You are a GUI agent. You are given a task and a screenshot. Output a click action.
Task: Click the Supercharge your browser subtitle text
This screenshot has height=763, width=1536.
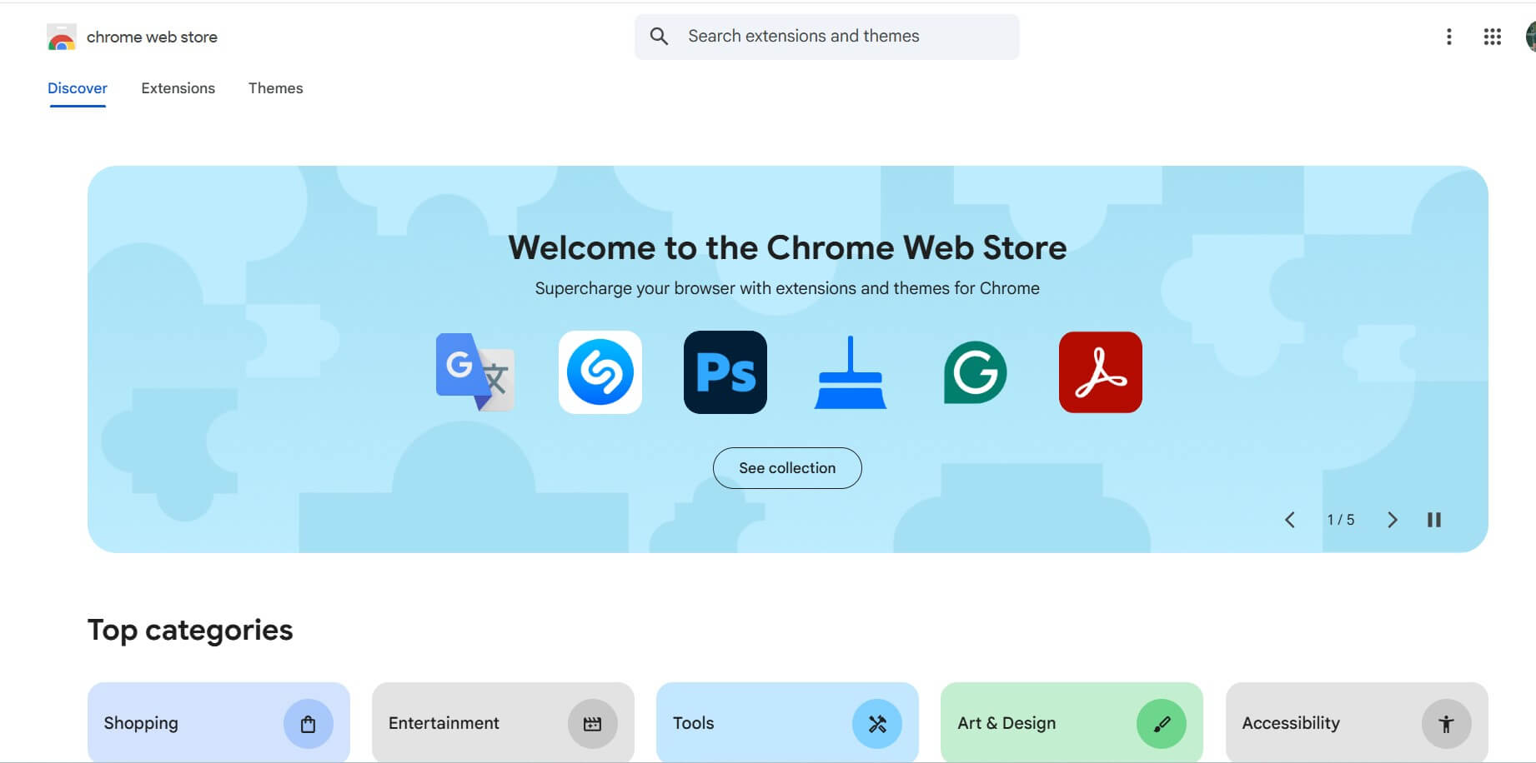787,288
